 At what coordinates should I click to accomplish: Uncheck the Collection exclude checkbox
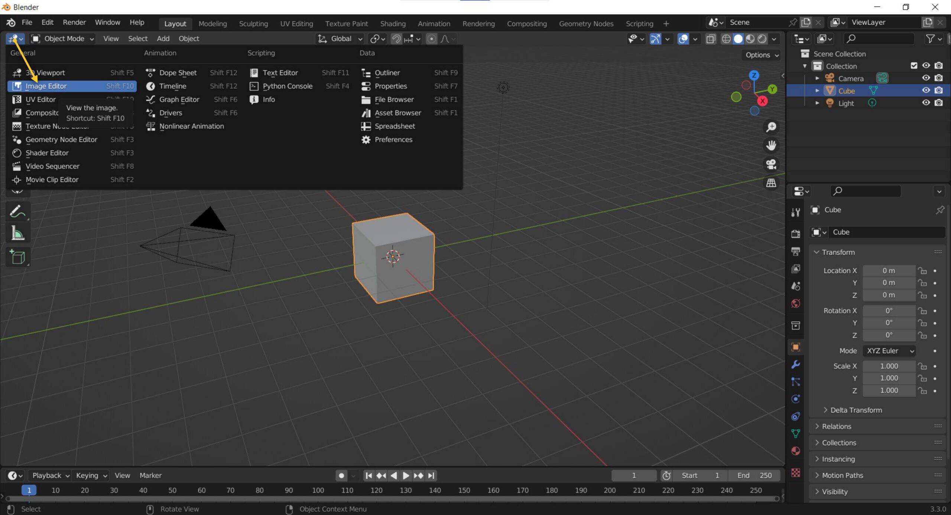coord(914,66)
